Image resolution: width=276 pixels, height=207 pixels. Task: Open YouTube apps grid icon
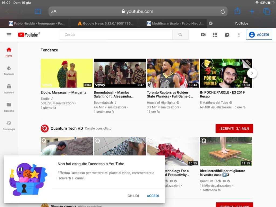pyautogui.click(x=215, y=35)
